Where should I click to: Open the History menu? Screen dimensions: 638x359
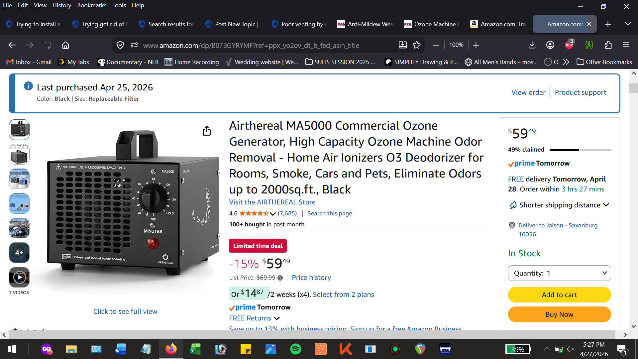click(62, 5)
